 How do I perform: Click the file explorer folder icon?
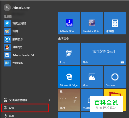pyautogui.click(x=5, y=100)
